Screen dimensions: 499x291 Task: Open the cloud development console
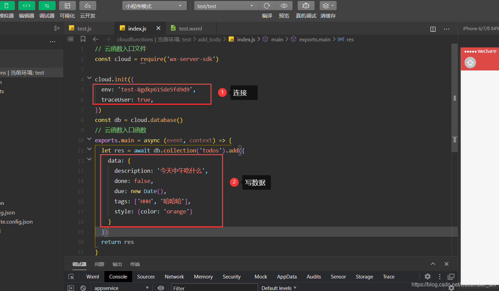coord(88,6)
